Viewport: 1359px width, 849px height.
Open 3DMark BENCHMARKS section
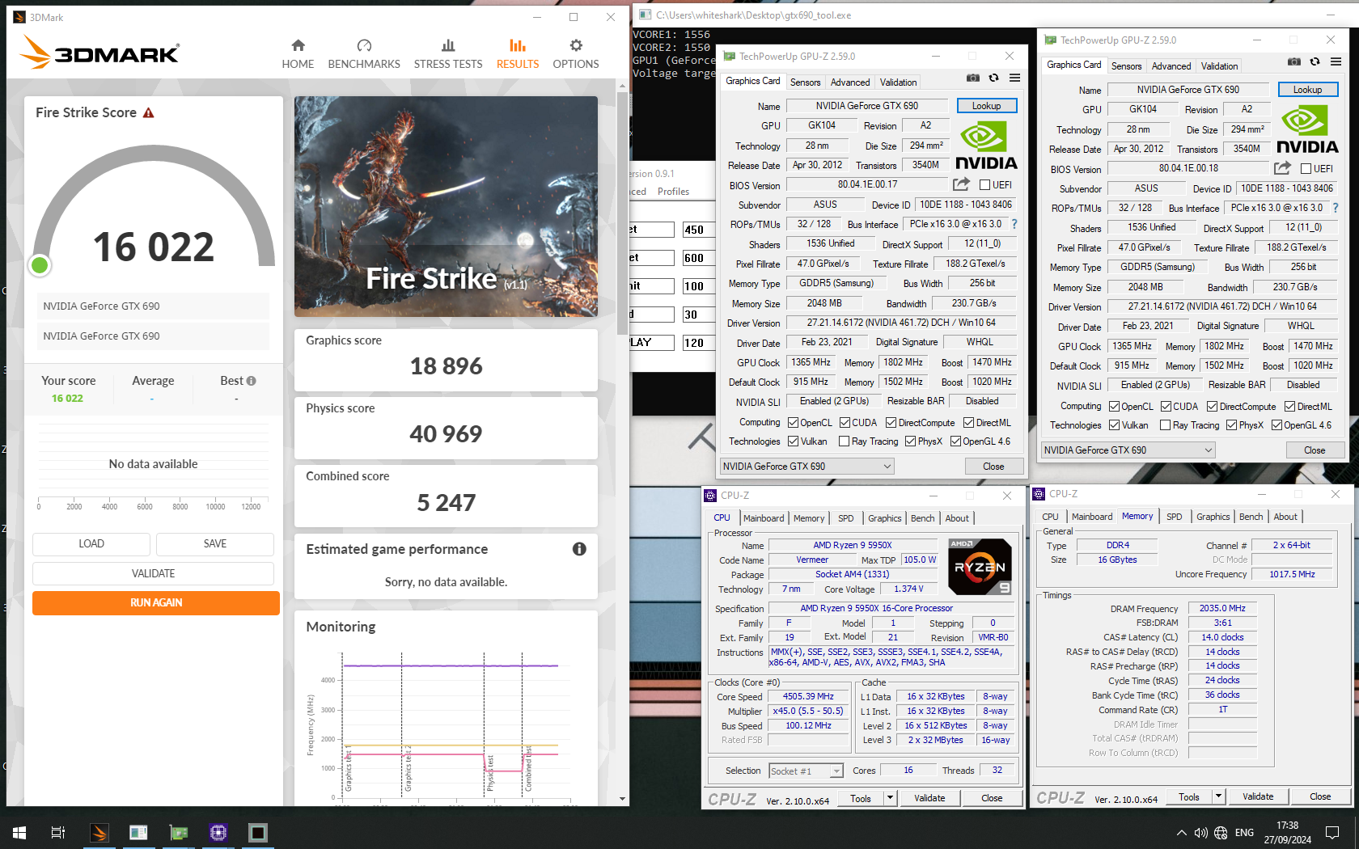364,54
